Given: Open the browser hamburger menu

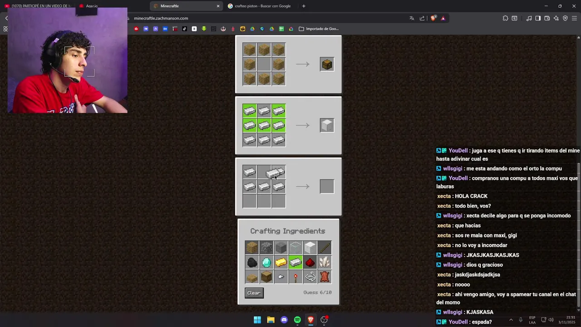Looking at the screenshot, I should 574,18.
